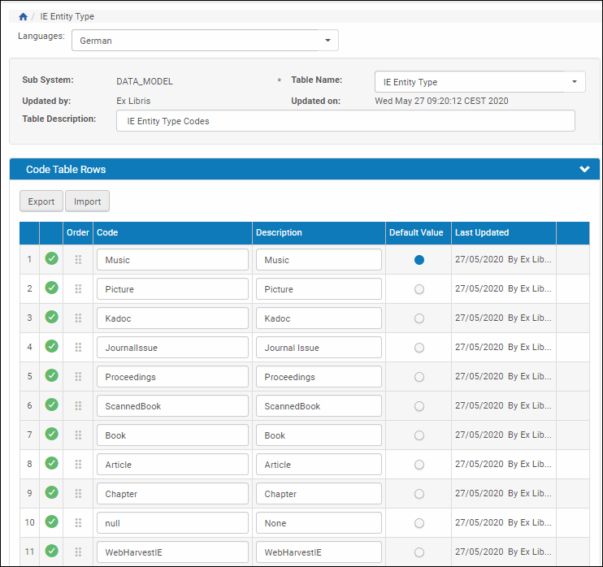Click the green check icon for Music row
The image size is (603, 567).
pyautogui.click(x=51, y=259)
